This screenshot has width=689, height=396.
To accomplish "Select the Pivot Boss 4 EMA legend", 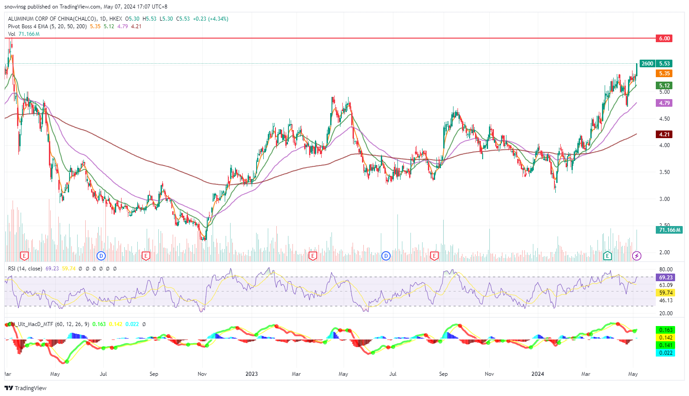I will [x=48, y=26].
